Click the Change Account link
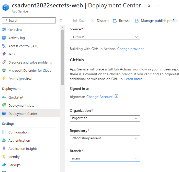 coord(99,97)
